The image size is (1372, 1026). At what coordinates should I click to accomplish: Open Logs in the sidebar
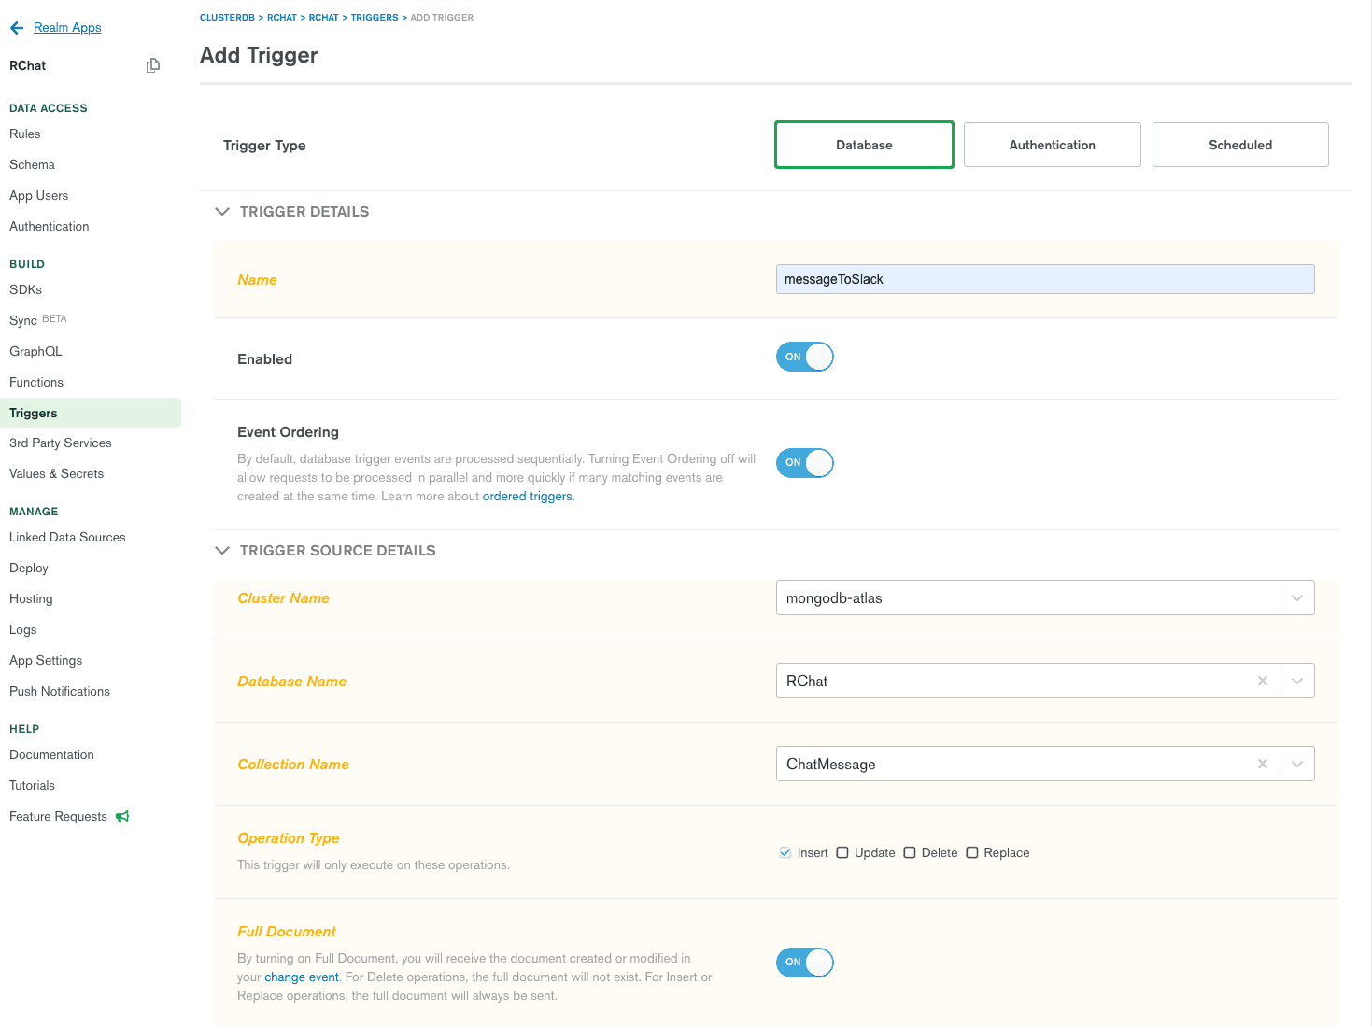tap(23, 630)
